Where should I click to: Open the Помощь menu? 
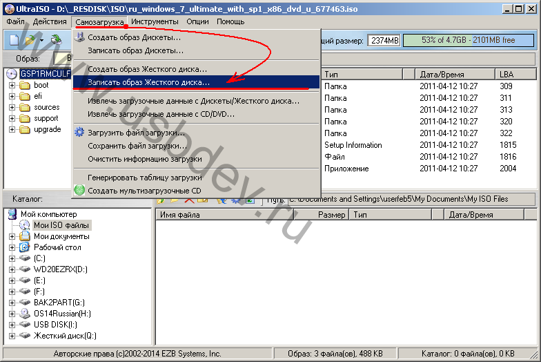pyautogui.click(x=230, y=21)
